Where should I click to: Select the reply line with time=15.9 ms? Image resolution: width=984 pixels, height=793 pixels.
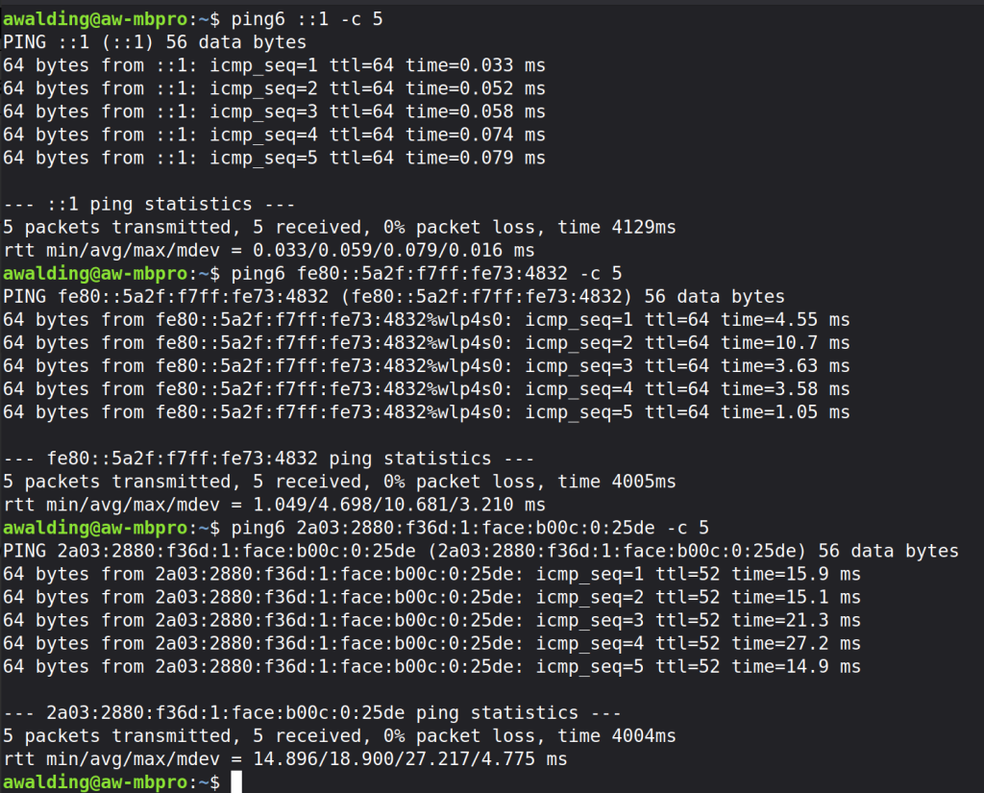(x=431, y=574)
